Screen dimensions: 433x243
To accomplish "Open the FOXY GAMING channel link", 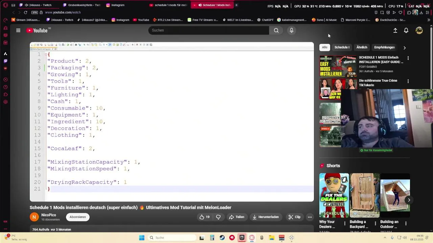I will pos(368,67).
